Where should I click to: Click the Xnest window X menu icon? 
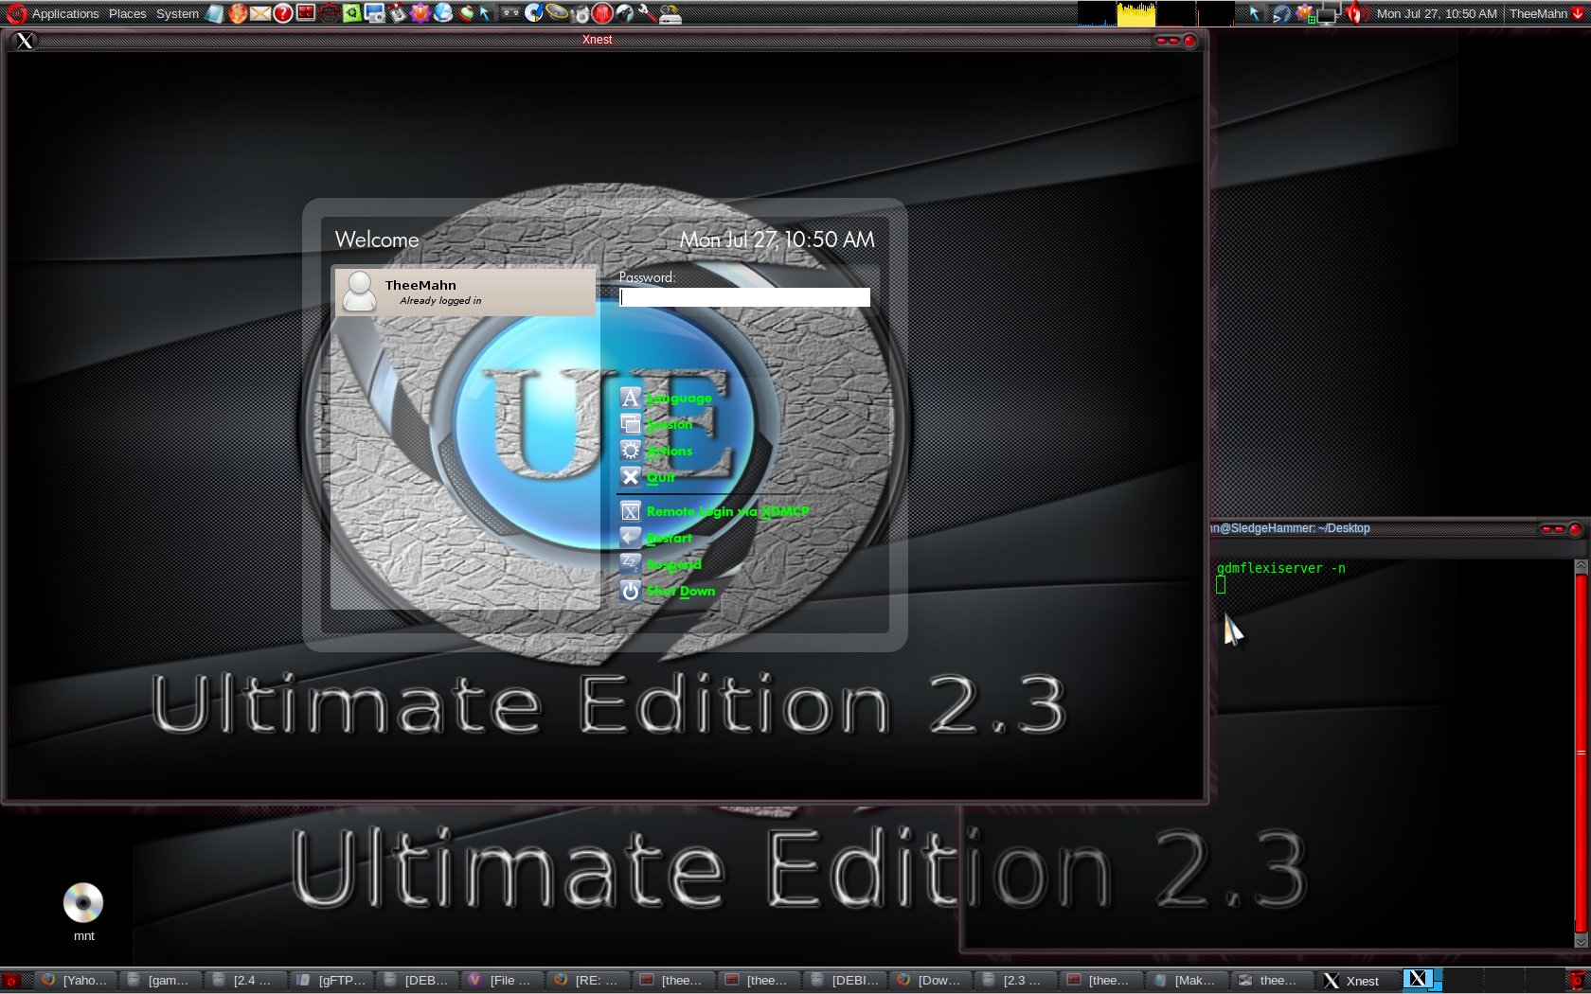click(25, 41)
